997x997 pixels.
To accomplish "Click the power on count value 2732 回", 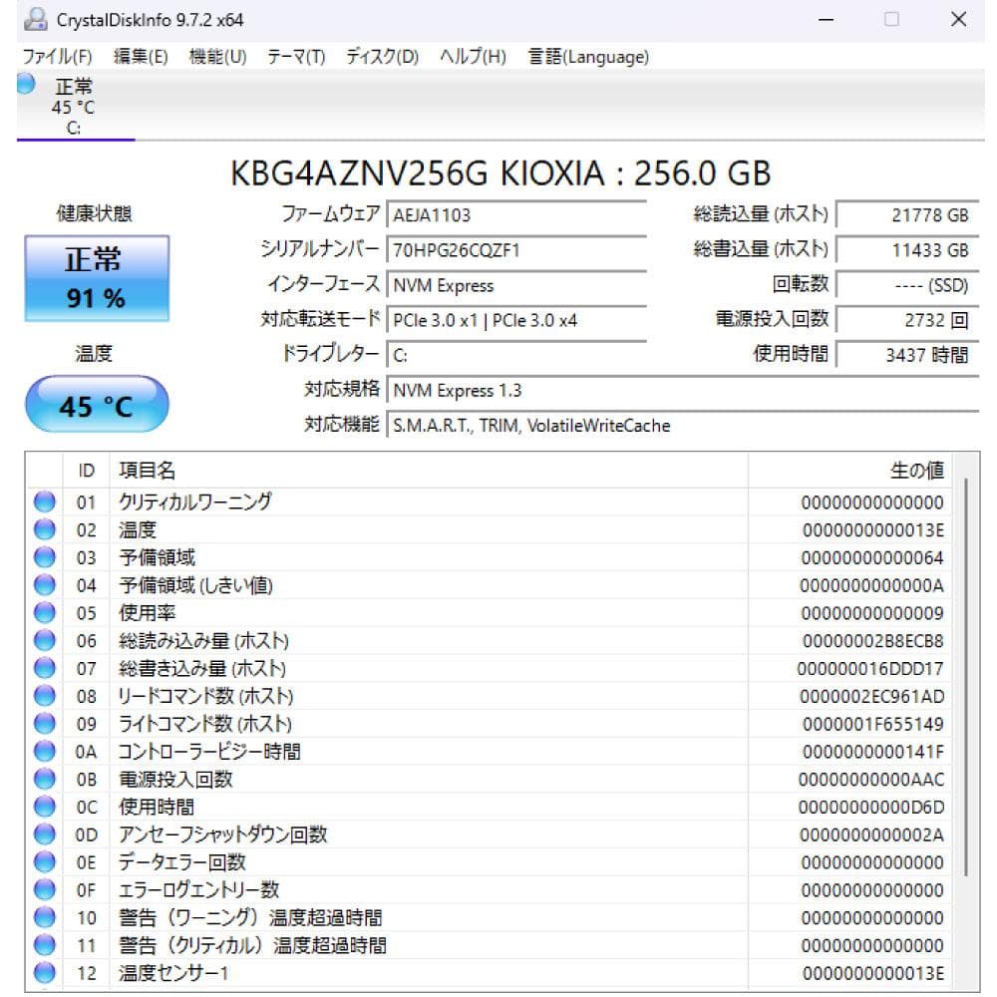I will click(x=906, y=320).
